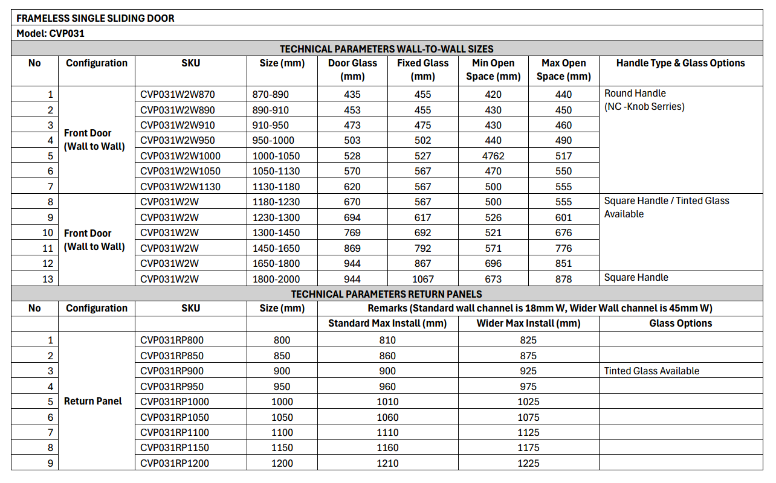This screenshot has height=483, width=776.
Task: Click the TECHNICAL PARAMETERS RETURN PANELS banner
Action: (387, 294)
